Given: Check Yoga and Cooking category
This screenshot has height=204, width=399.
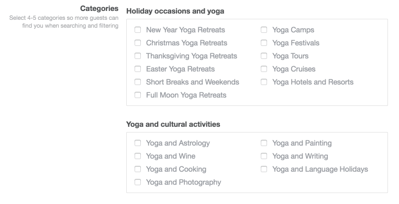Looking at the screenshot, I should (x=138, y=169).
